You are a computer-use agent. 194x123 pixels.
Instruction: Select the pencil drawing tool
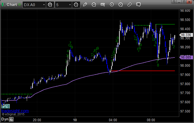(x=85, y=5)
